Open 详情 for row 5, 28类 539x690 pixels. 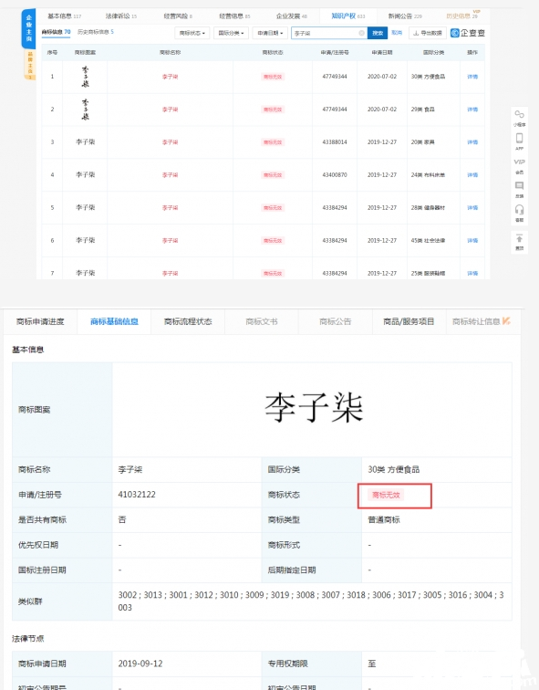tap(472, 208)
